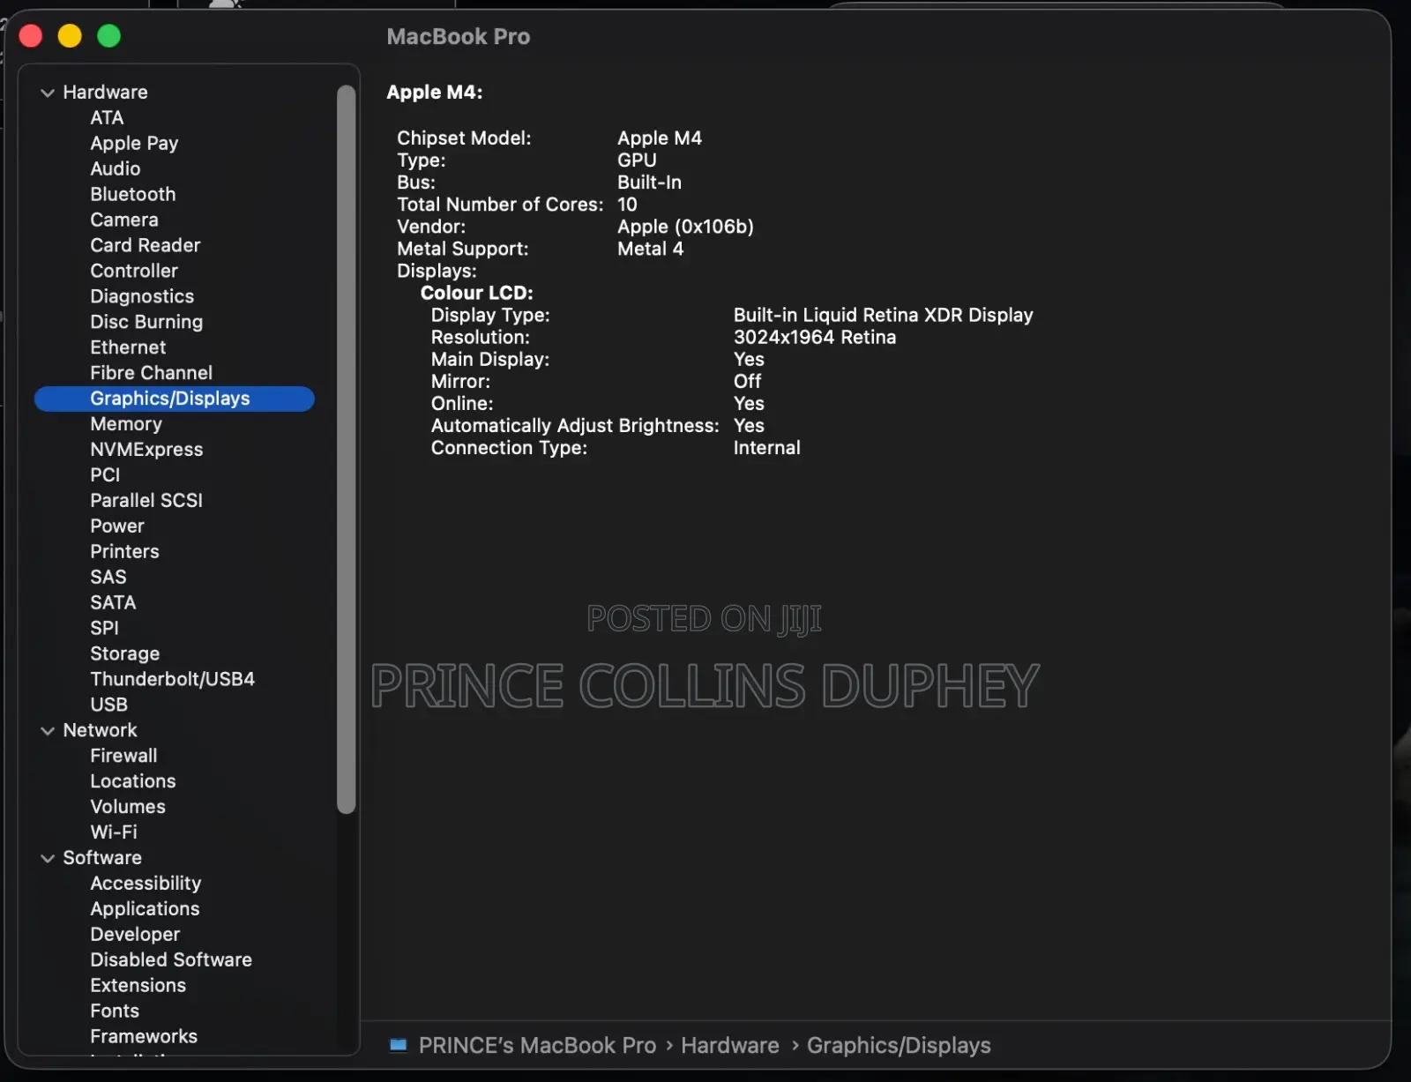This screenshot has height=1082, width=1411.
Task: Click the computer icon in the path bar
Action: click(399, 1045)
